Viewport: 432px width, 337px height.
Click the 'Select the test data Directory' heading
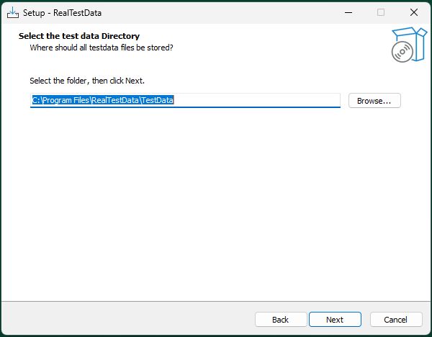point(79,36)
